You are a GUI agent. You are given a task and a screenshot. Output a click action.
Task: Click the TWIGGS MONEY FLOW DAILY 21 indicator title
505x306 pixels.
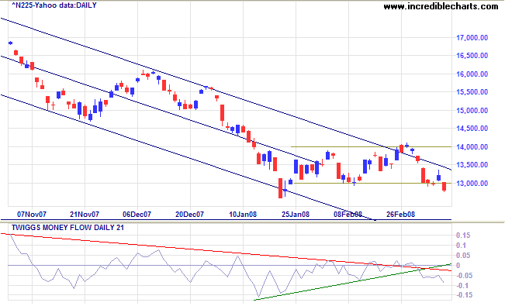coord(67,228)
